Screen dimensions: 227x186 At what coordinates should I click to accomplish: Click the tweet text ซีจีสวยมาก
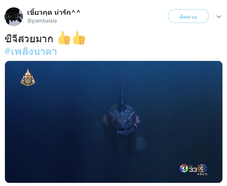tap(29, 38)
